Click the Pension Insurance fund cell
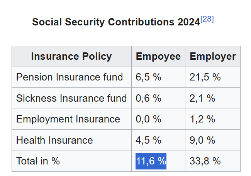Viewport: 251px width, 176px height. (x=70, y=77)
